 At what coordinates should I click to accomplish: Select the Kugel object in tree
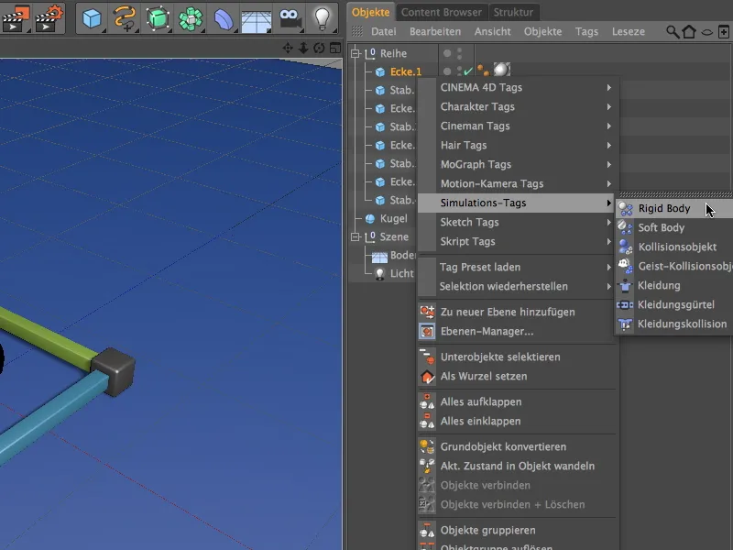(x=393, y=219)
